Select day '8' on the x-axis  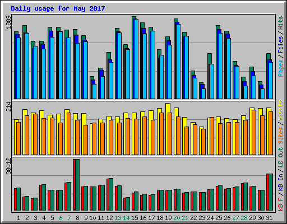[77, 218]
